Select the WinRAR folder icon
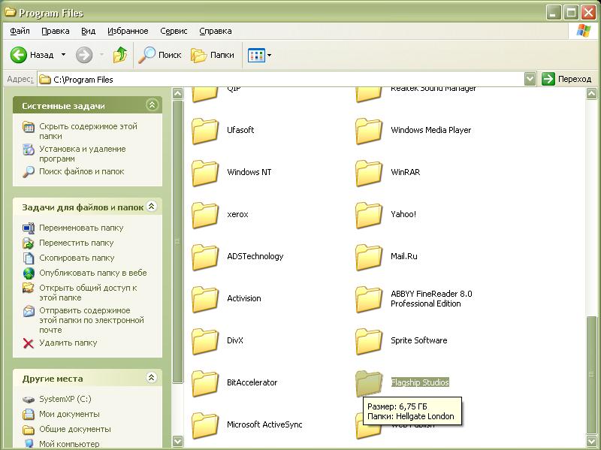 point(369,173)
